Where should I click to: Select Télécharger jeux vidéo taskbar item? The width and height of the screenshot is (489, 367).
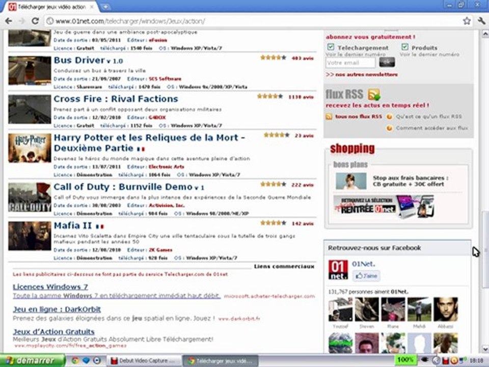[220, 361]
